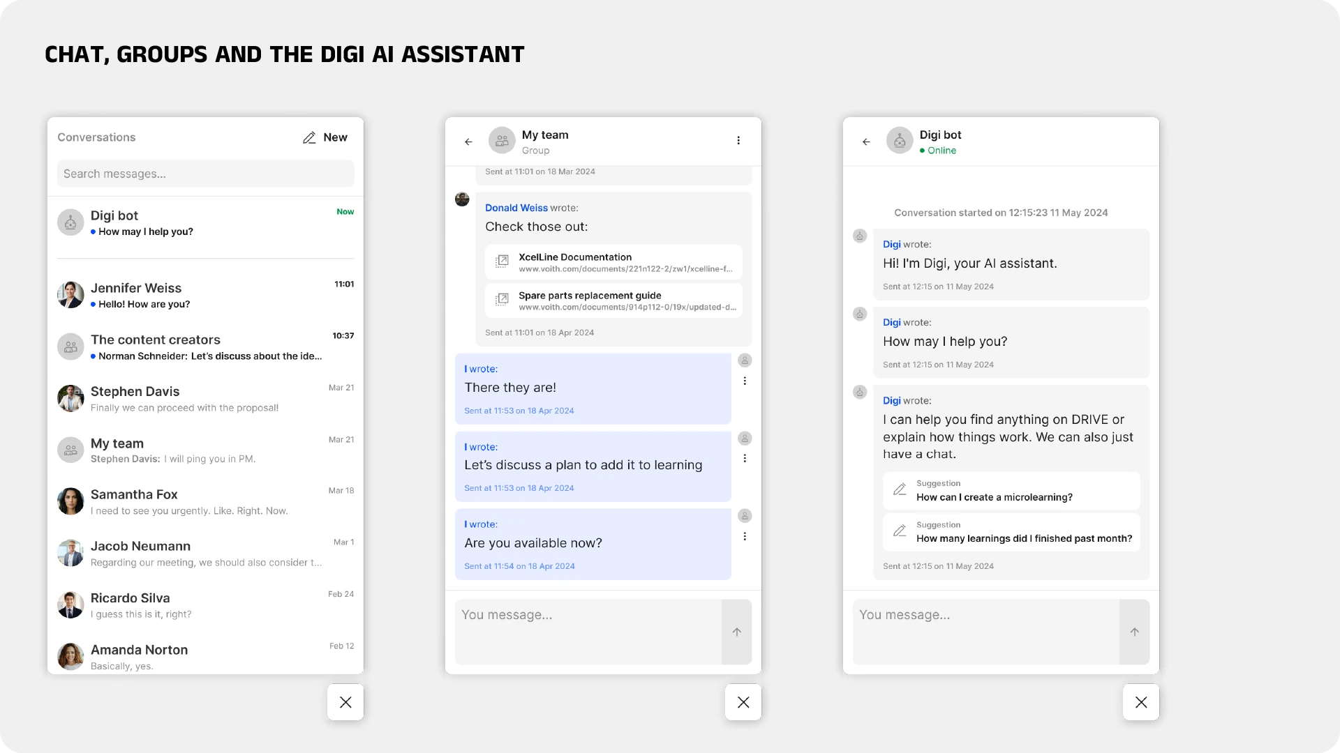
Task: Open The content creators group chat
Action: (x=206, y=347)
